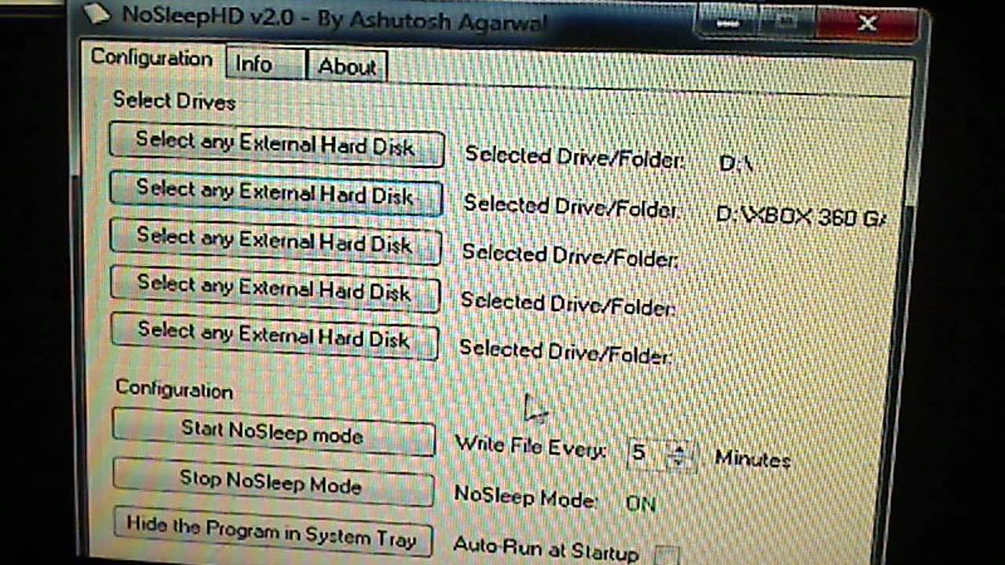Open the About tab
The height and width of the screenshot is (565, 1005).
tap(346, 67)
